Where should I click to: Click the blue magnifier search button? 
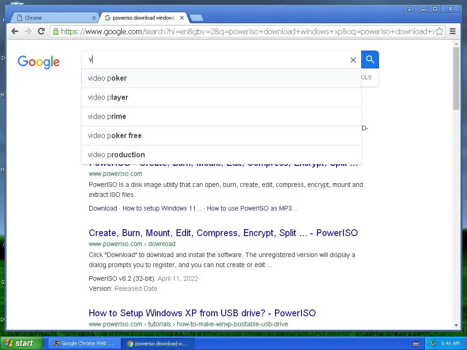tap(370, 60)
